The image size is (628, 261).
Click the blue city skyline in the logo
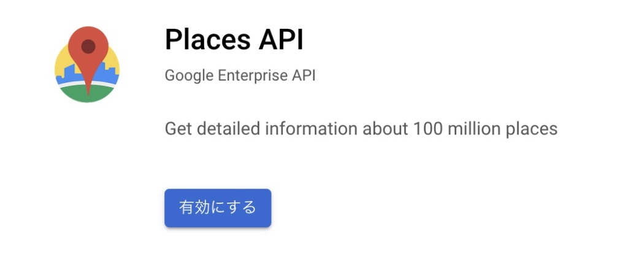tap(107, 74)
